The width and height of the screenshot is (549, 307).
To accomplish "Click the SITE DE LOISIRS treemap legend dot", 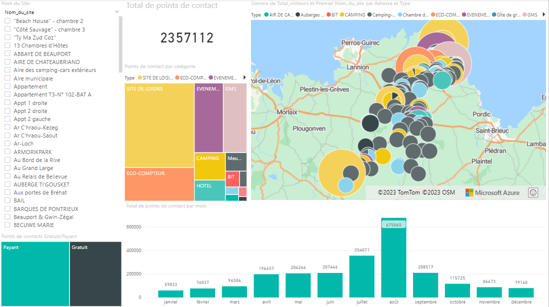I will pyautogui.click(x=139, y=78).
